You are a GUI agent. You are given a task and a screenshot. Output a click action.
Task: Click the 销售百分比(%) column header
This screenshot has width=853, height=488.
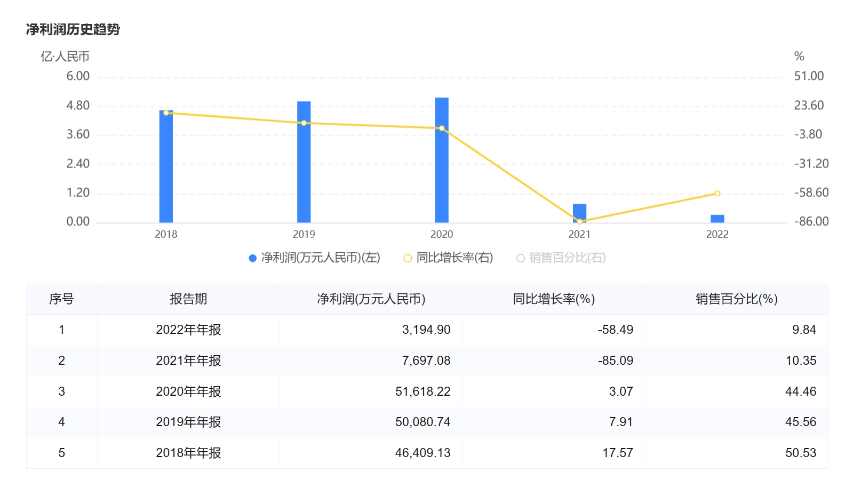[736, 299]
